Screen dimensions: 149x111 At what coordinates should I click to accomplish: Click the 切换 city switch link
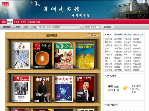pyautogui.click(x=116, y=87)
